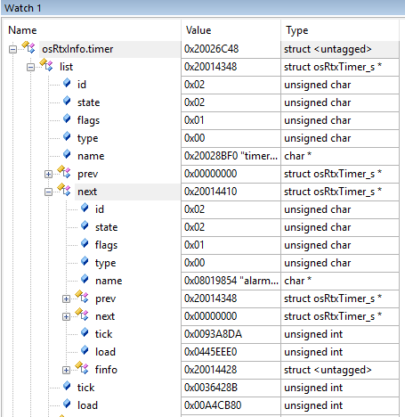Click the Watch 1 panel title
405x417 pixels.
click(22, 8)
